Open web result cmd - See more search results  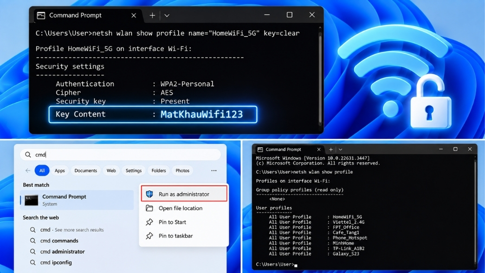(72, 230)
